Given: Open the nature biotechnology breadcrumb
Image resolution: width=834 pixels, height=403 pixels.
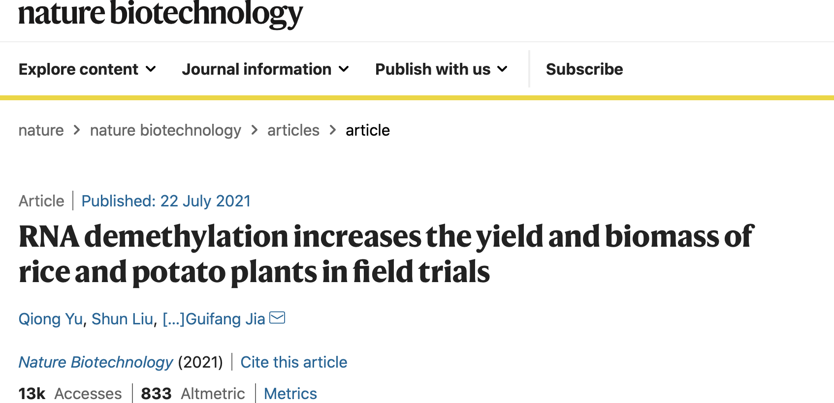Looking at the screenshot, I should [165, 130].
